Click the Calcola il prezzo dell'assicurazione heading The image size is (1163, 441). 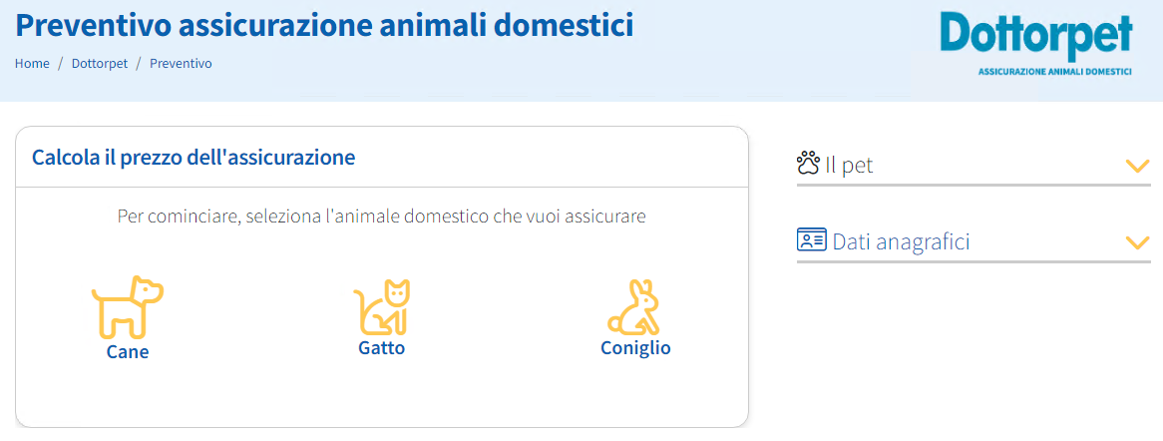click(x=194, y=158)
